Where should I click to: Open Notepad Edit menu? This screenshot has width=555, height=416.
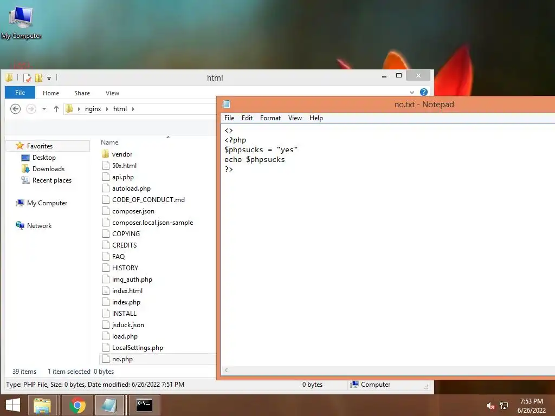pyautogui.click(x=247, y=118)
